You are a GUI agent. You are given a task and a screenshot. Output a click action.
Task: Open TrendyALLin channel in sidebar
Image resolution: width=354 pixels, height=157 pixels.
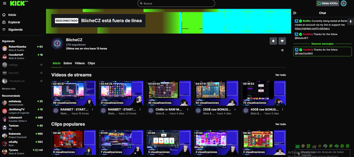(x=23, y=81)
